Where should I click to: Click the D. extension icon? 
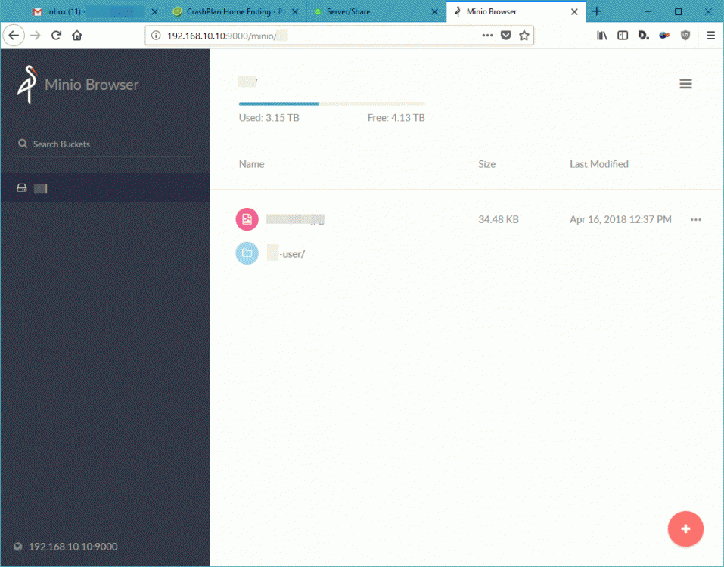pos(643,36)
